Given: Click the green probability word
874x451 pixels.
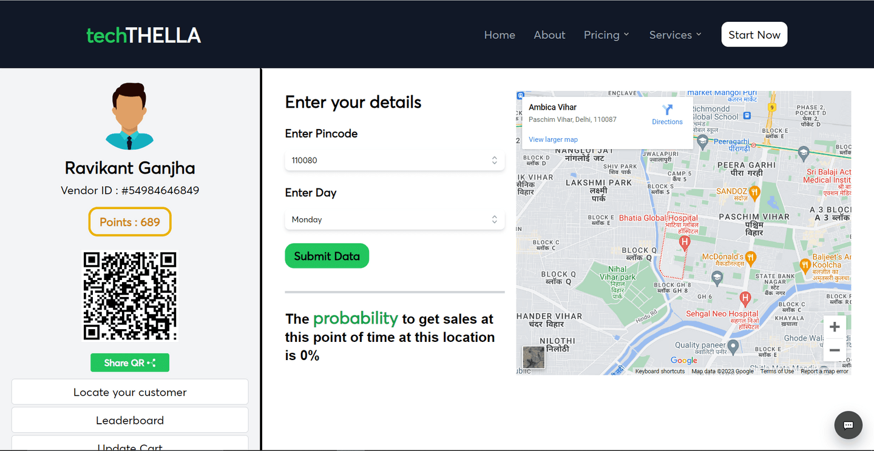Looking at the screenshot, I should pos(356,318).
